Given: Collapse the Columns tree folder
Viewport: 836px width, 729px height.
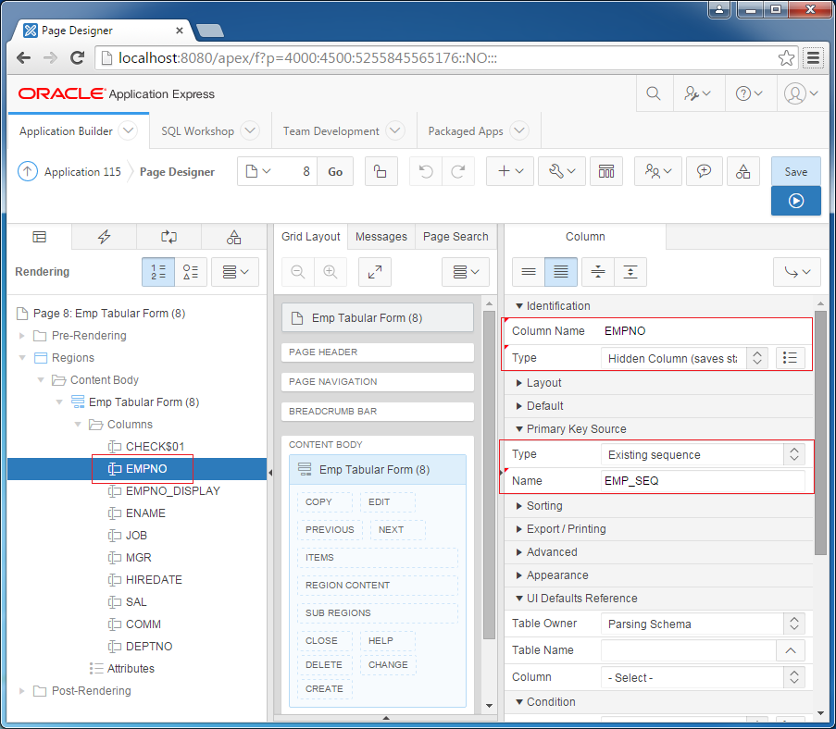Looking at the screenshot, I should tap(78, 425).
